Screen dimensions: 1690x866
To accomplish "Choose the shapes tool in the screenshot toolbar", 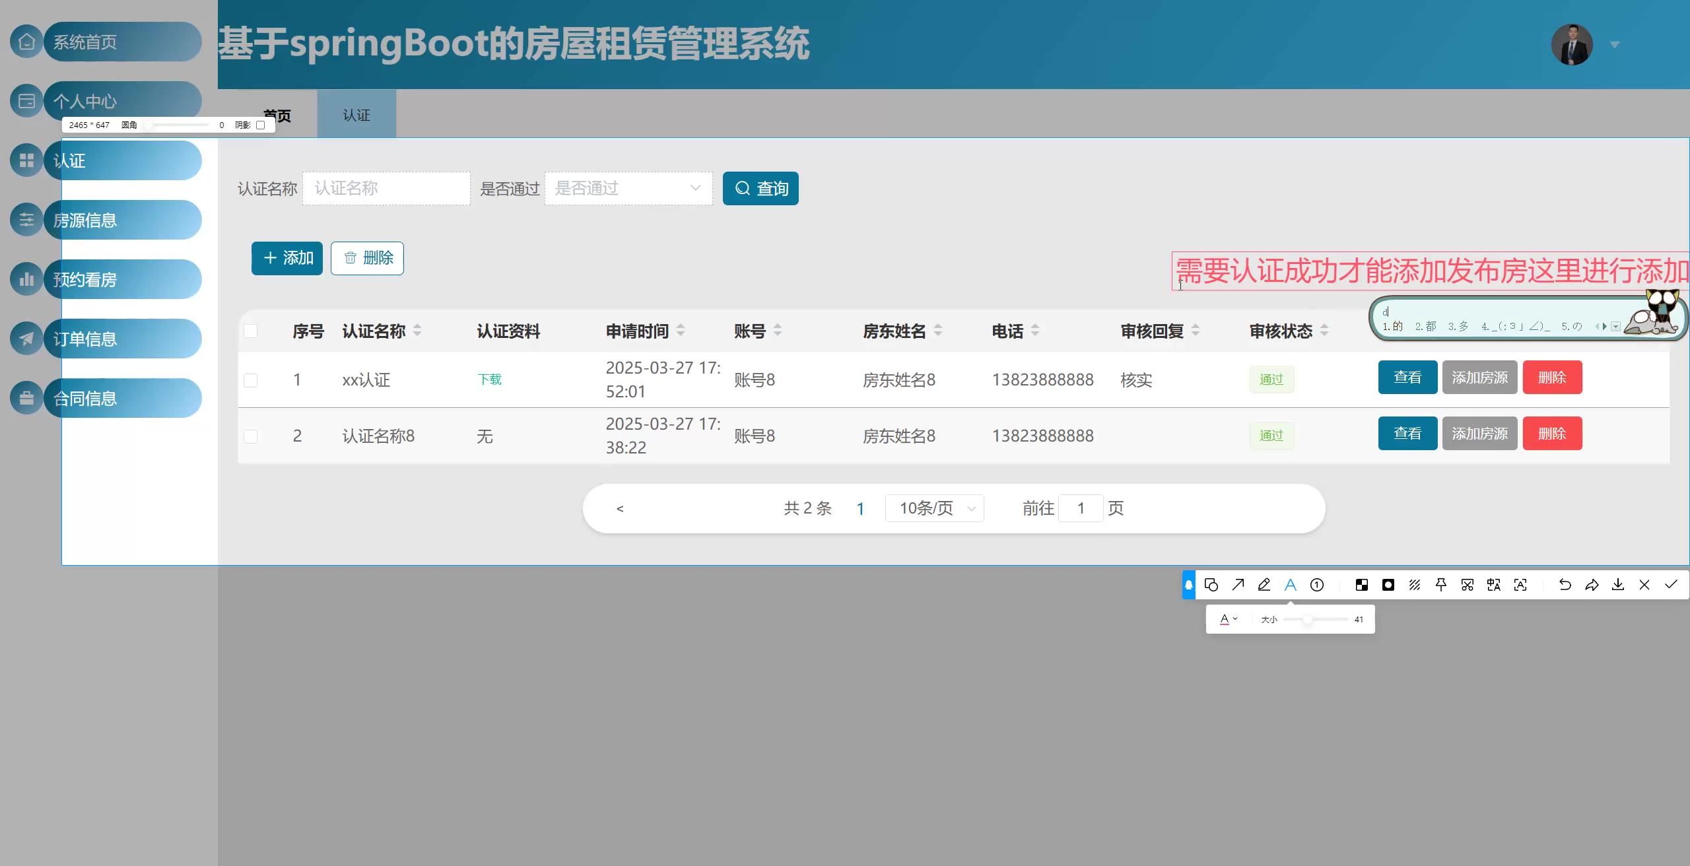I will 1211,585.
